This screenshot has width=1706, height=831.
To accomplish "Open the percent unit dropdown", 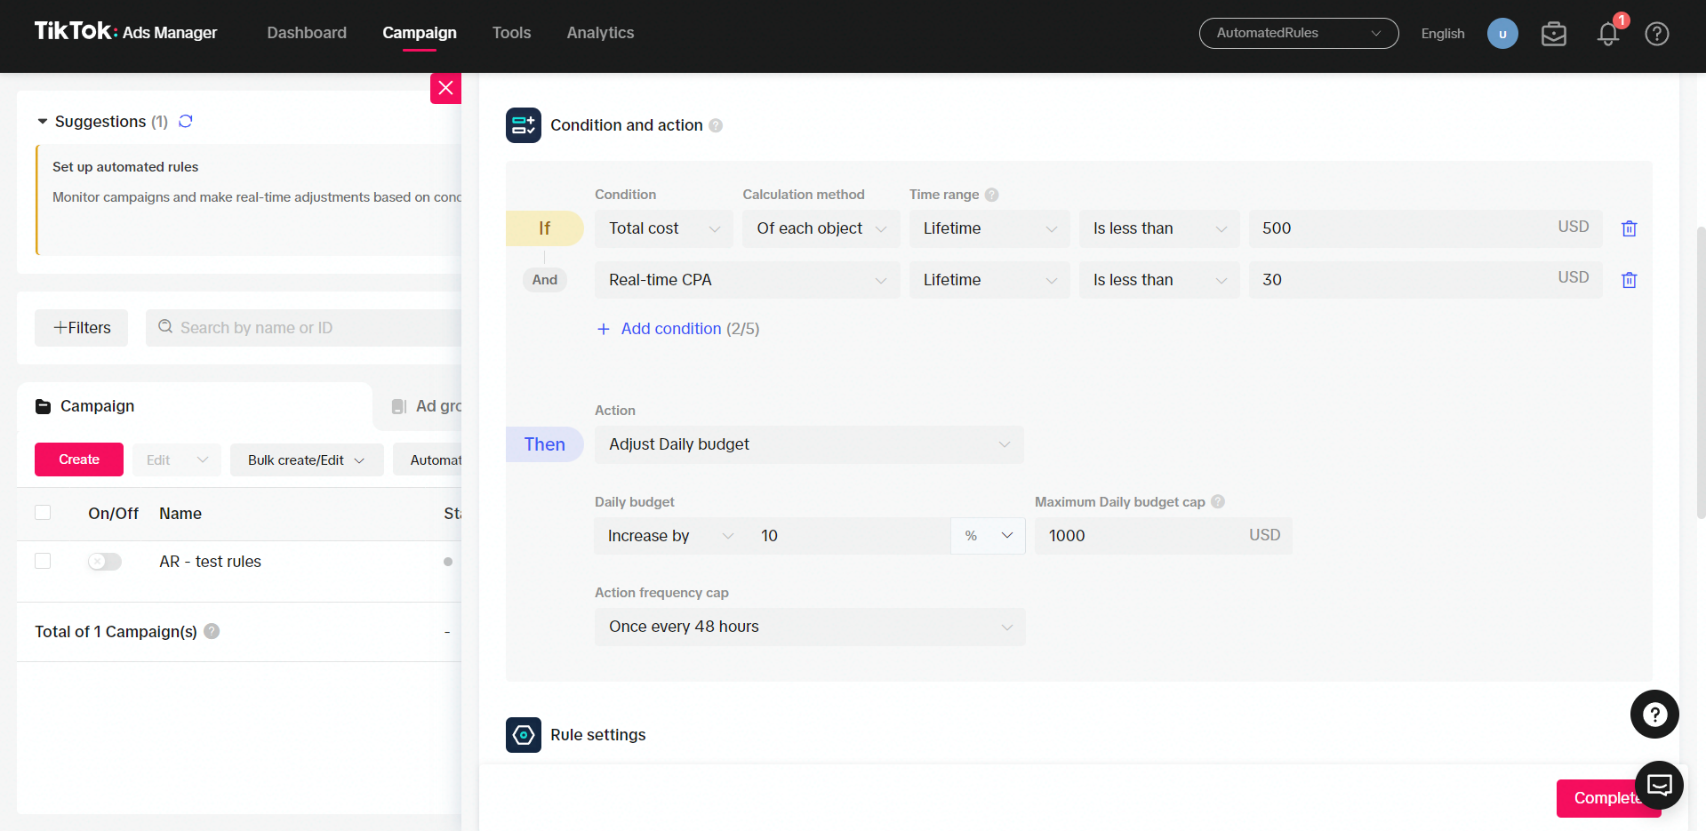I will coord(988,536).
